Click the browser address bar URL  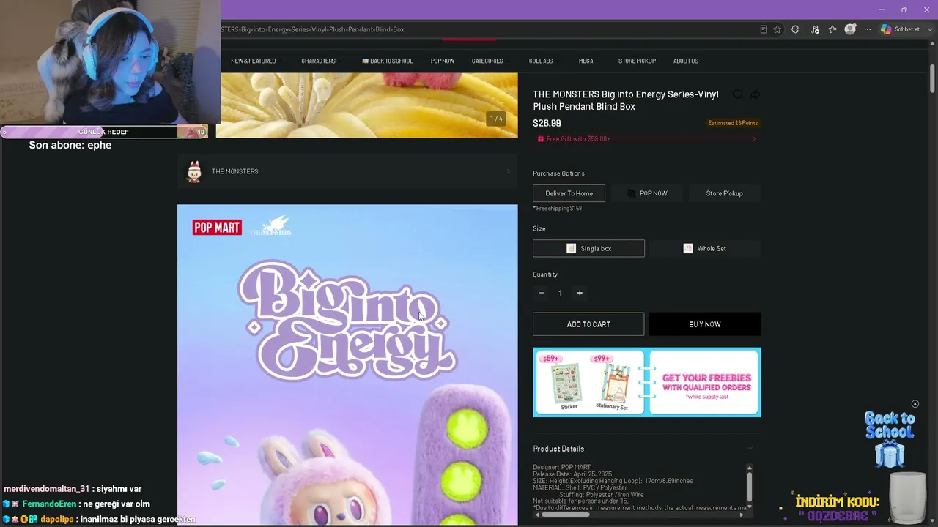[x=314, y=29]
